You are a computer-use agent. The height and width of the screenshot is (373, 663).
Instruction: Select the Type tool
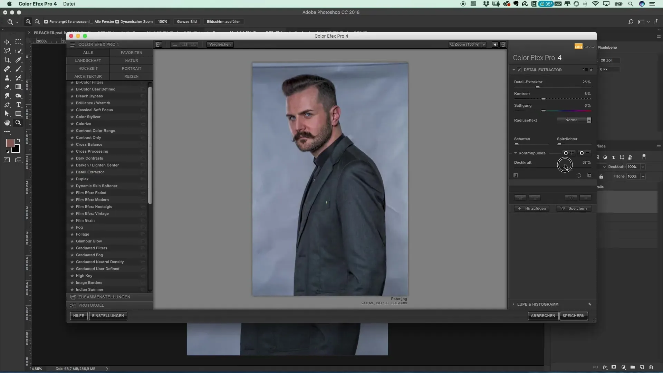(x=19, y=105)
